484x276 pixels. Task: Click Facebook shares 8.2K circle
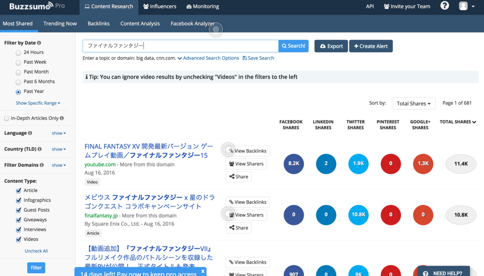[x=294, y=164]
